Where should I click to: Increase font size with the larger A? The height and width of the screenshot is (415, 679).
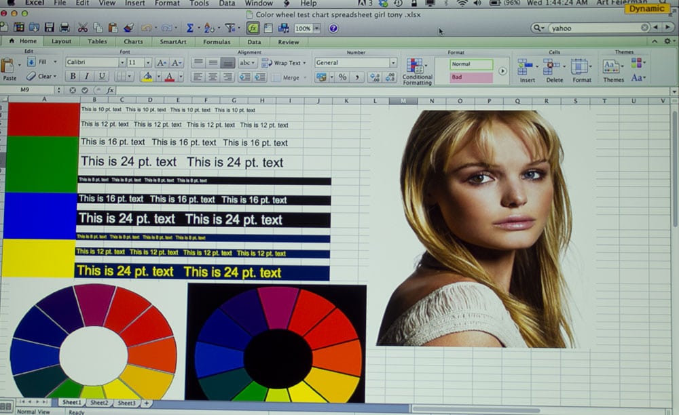coord(161,62)
